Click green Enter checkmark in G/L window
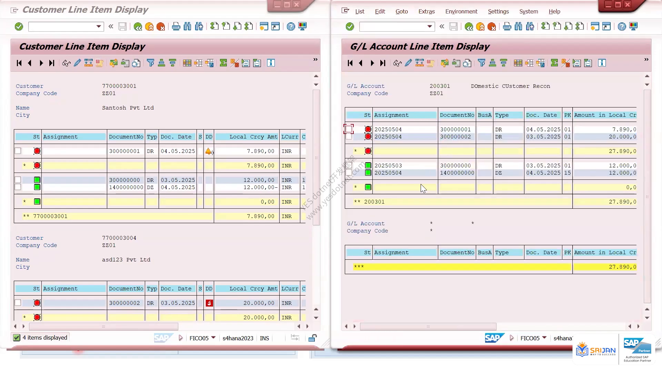662x372 pixels. point(350,27)
